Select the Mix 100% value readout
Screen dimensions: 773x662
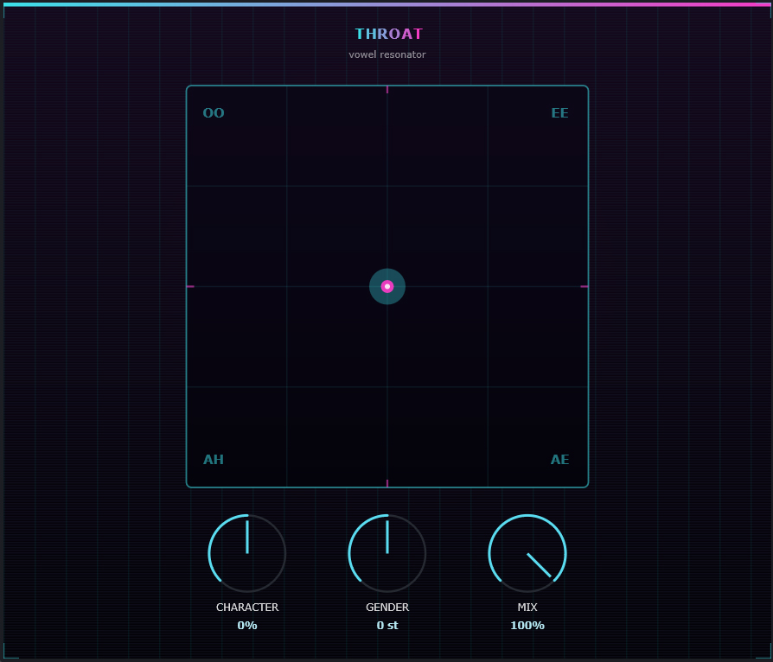[527, 626]
